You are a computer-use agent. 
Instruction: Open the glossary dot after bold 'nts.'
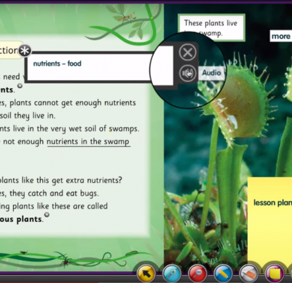coord(20,86)
